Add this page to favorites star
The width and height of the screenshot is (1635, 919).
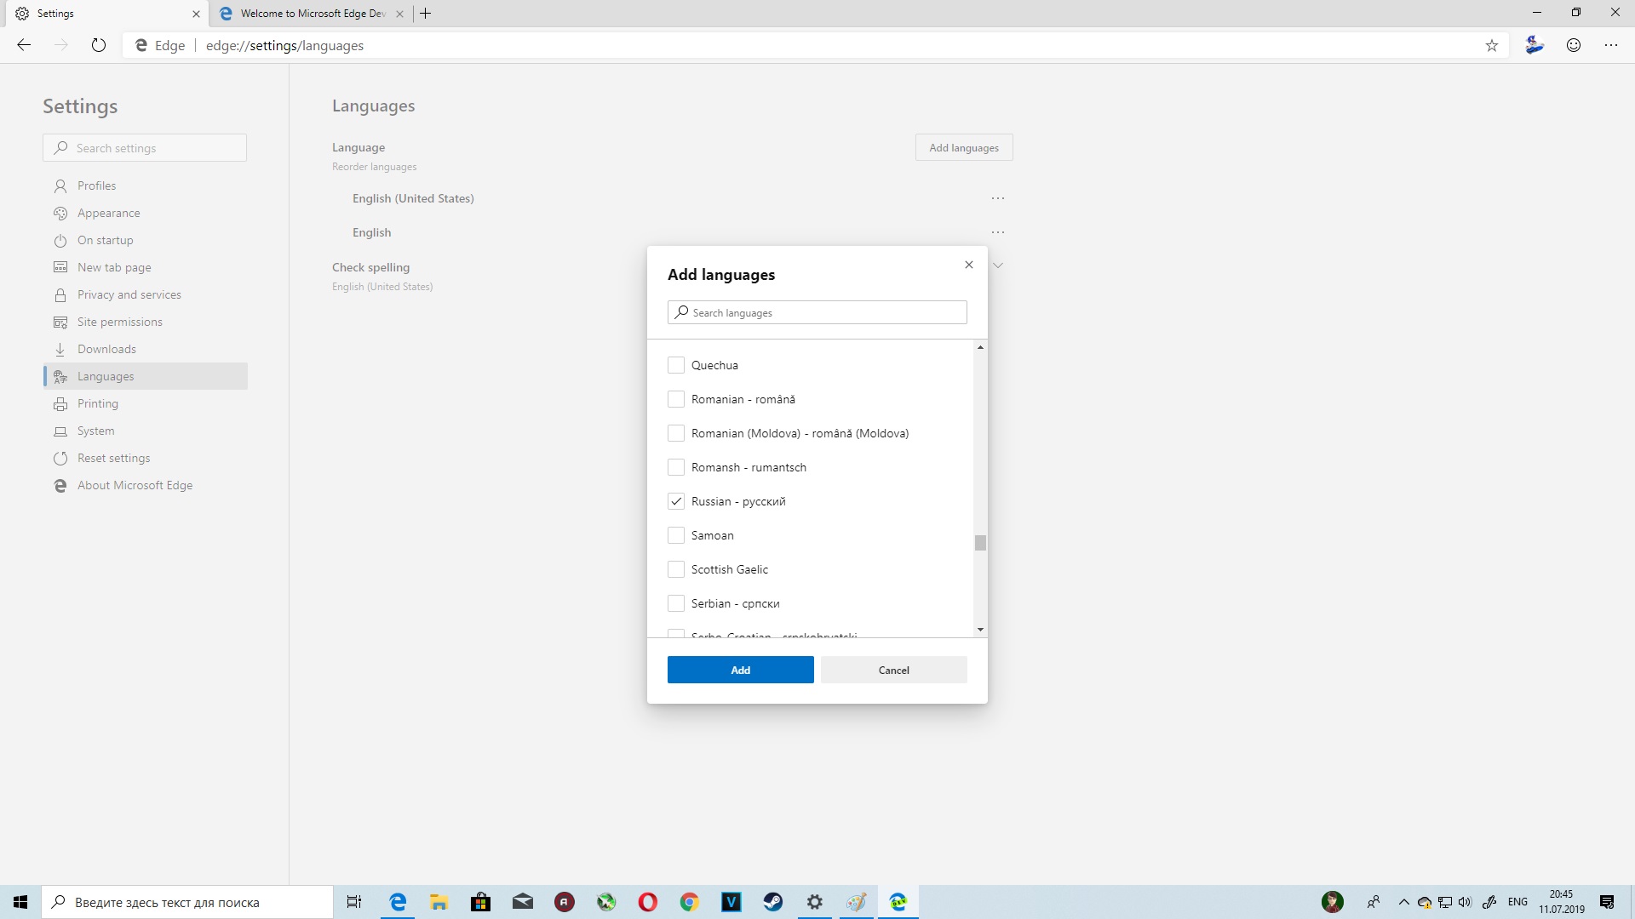point(1492,46)
